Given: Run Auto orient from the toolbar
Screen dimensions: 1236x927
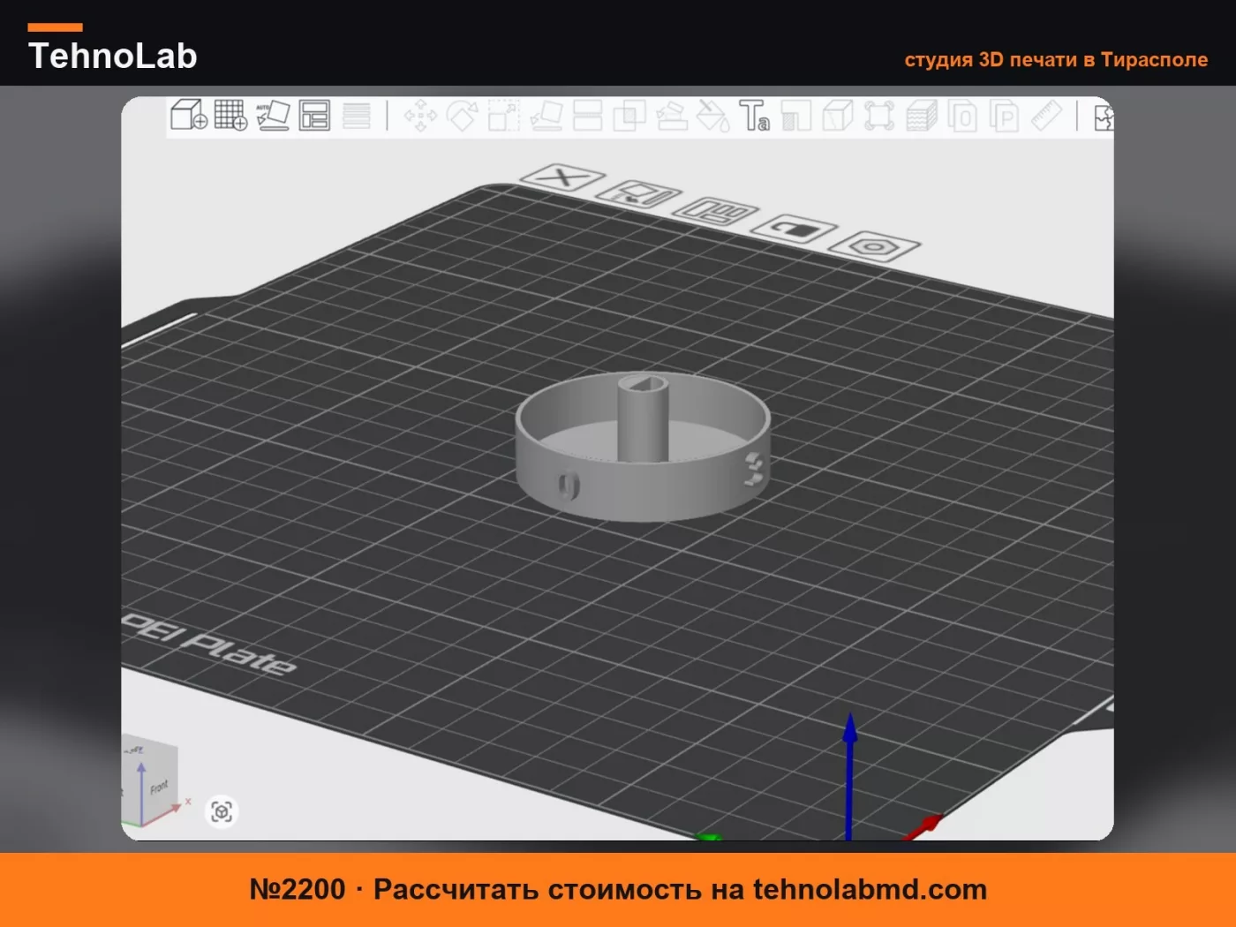Looking at the screenshot, I should coord(273,116).
